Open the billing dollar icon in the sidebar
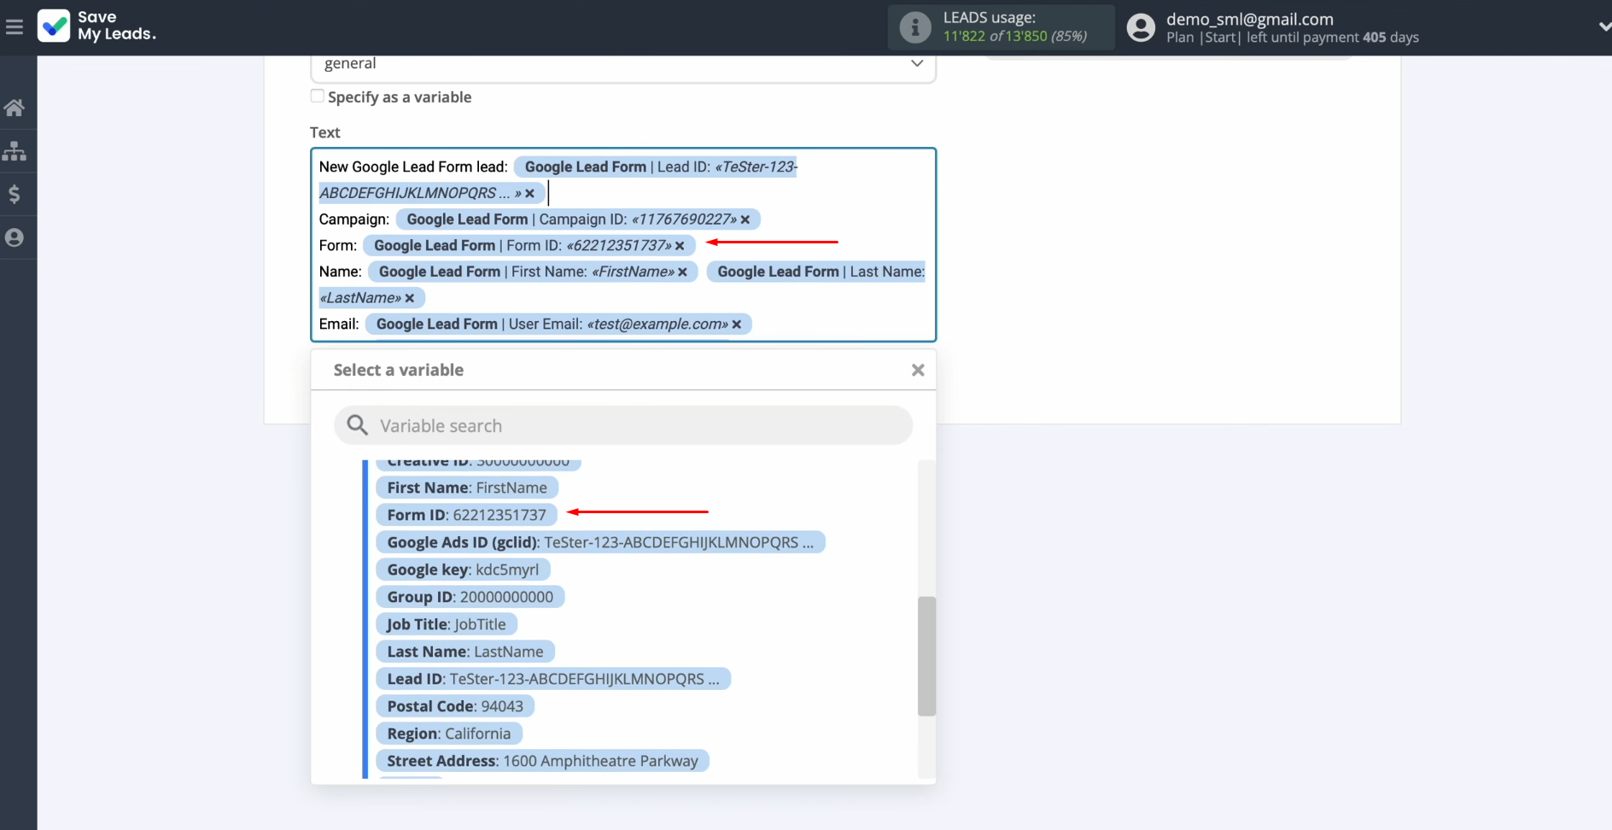1612x830 pixels. (15, 195)
